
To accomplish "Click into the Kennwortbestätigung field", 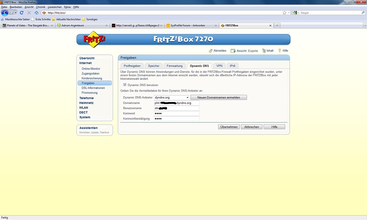I will 177,119.
